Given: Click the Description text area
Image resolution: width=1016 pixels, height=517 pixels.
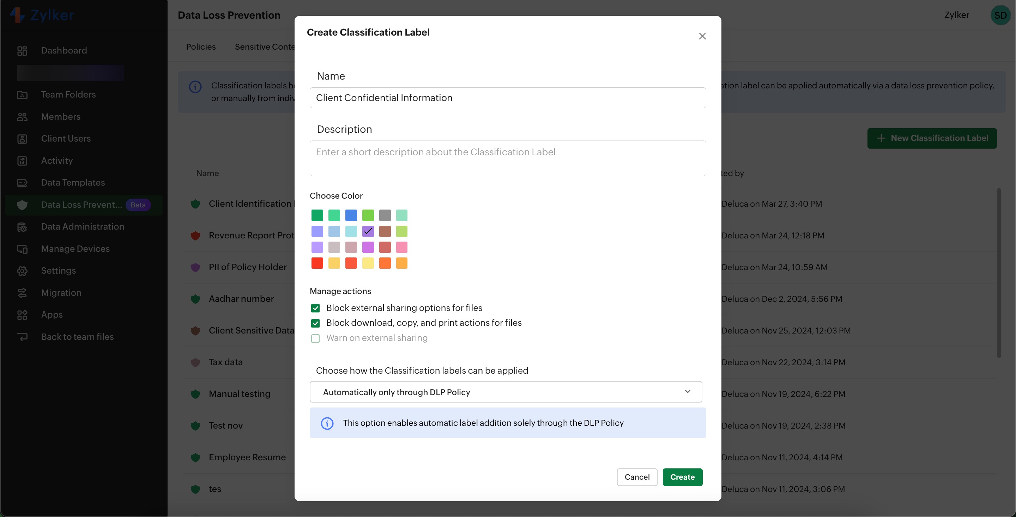Looking at the screenshot, I should click(x=508, y=158).
